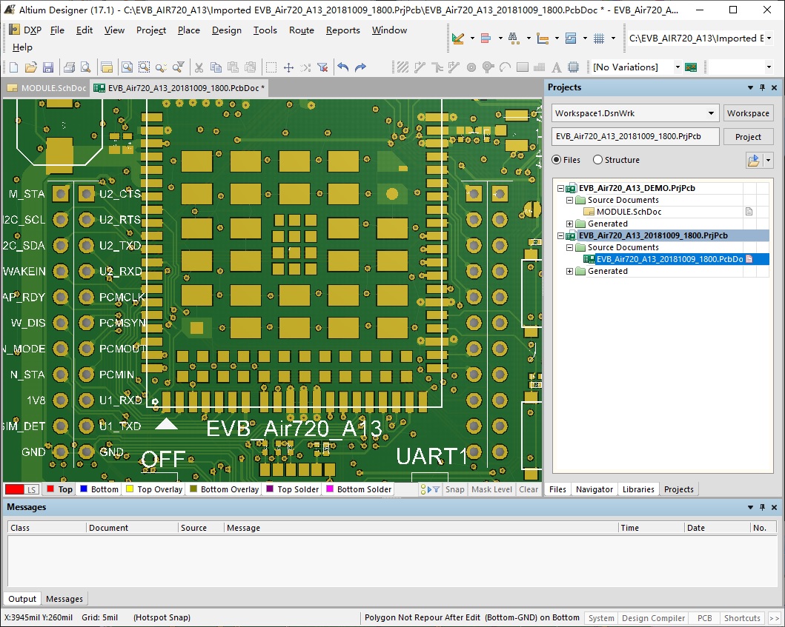
Task: Redo the action with the forward blue arrow
Action: coord(360,67)
